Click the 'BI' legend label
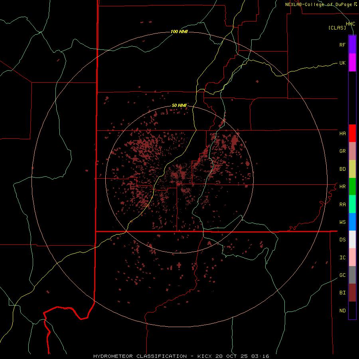359x359 pixels. (x=342, y=293)
